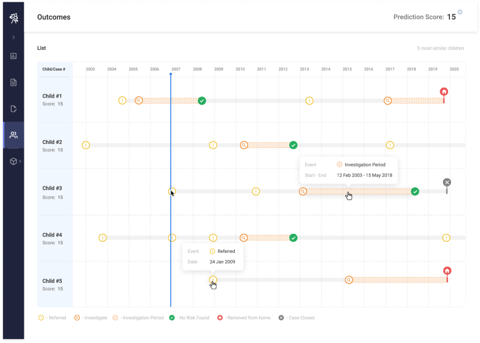
Task: Click the Child/Case # column header
Action: click(x=54, y=69)
